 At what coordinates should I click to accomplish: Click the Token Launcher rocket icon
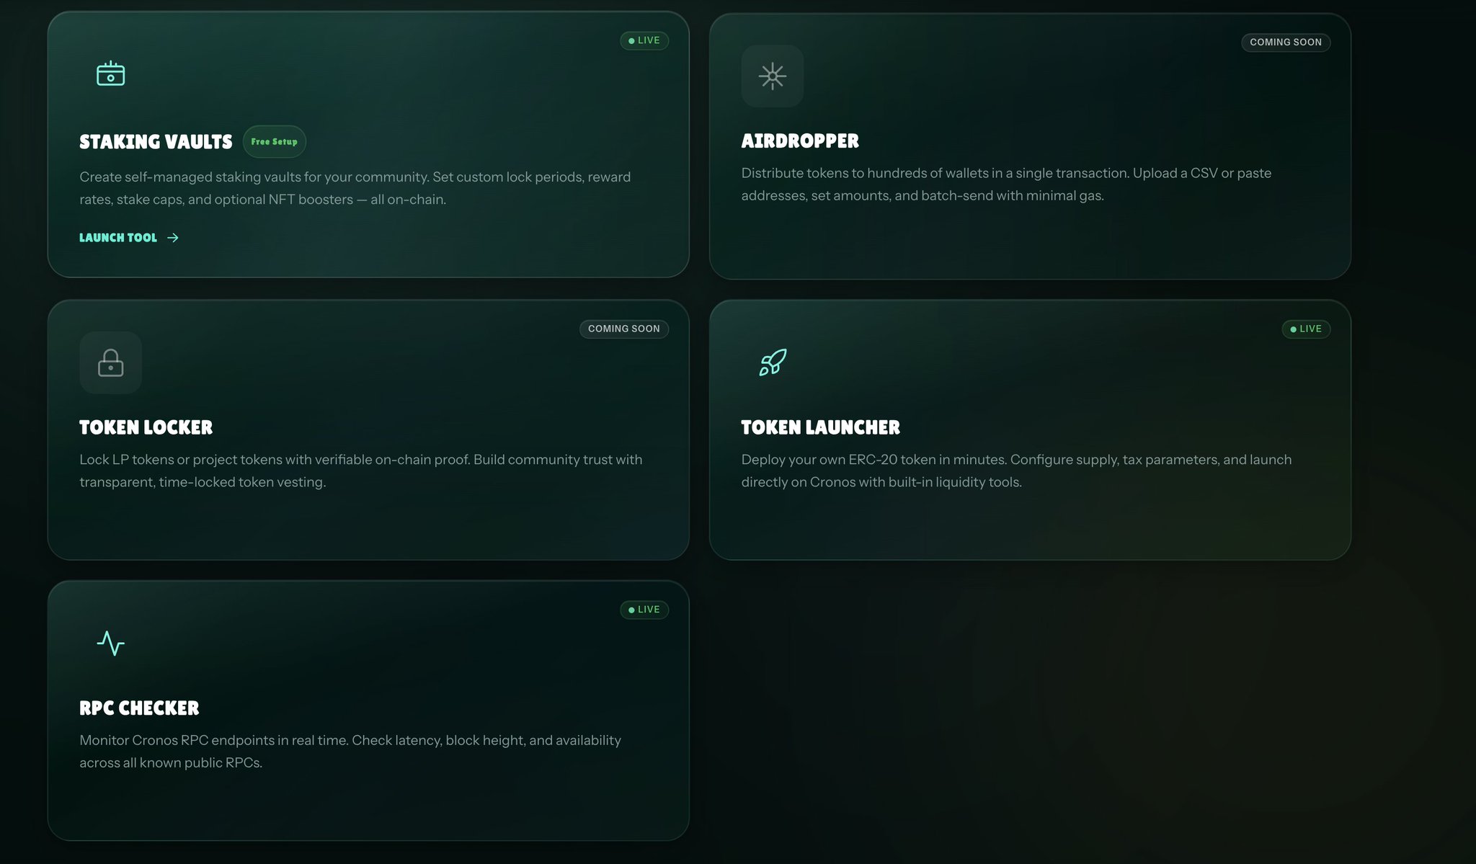point(772,362)
